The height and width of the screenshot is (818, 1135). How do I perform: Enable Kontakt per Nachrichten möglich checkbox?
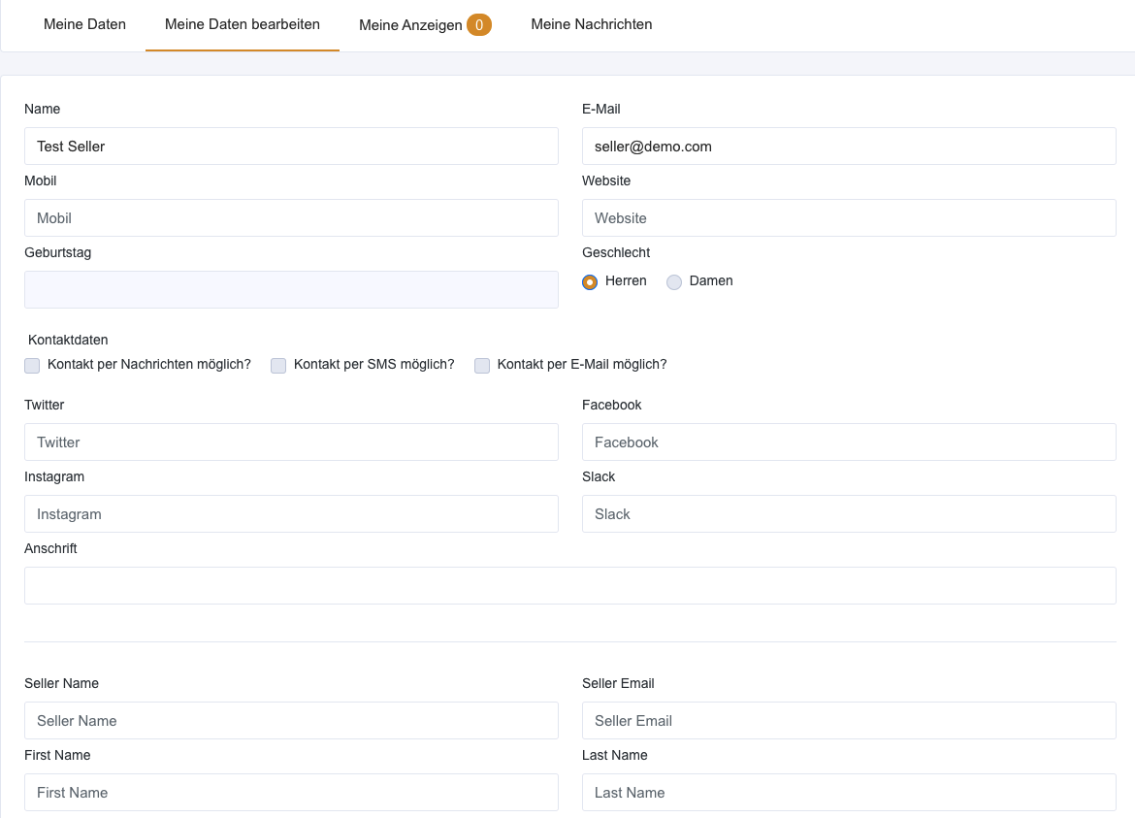pos(32,366)
